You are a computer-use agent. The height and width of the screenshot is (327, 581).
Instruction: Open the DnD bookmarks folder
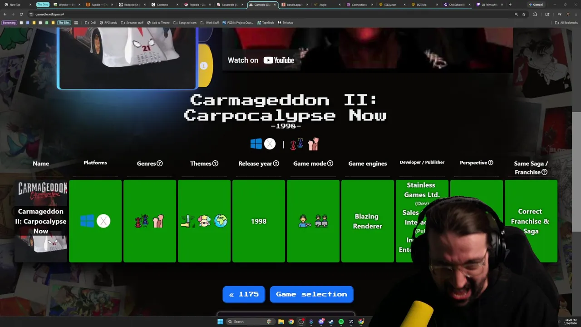point(90,22)
